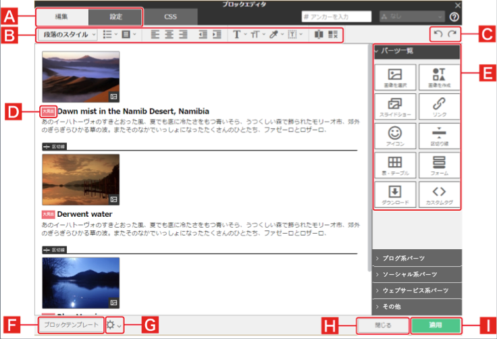Open the gear settings dropdown
This screenshot has height=339, width=497.
pos(114,325)
